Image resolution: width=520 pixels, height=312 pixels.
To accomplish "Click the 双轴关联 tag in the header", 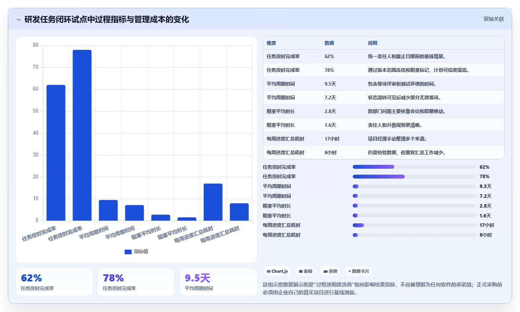I will point(493,19).
